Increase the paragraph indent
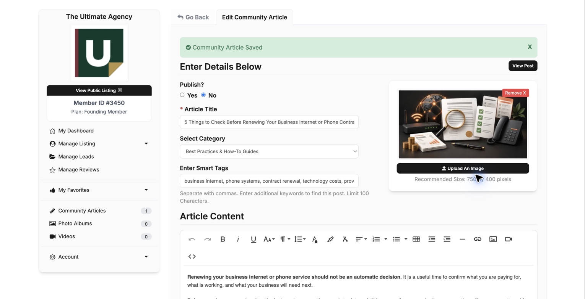This screenshot has height=299, width=585. point(447,239)
